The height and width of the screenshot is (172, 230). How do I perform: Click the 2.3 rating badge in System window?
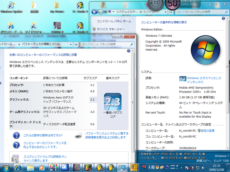[183, 79]
